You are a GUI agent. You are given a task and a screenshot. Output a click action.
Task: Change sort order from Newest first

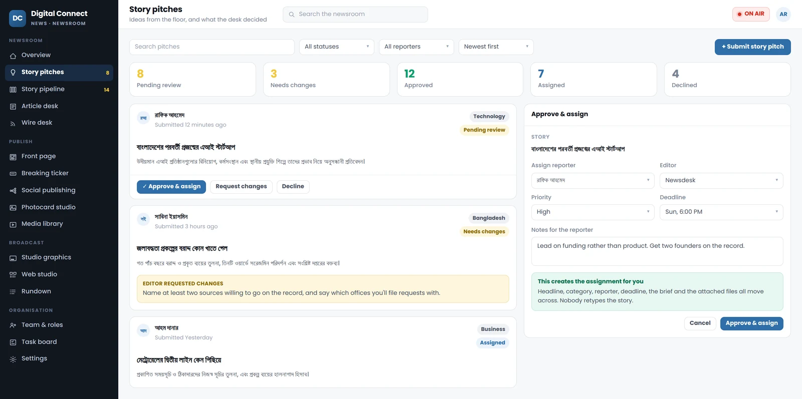[x=496, y=47]
